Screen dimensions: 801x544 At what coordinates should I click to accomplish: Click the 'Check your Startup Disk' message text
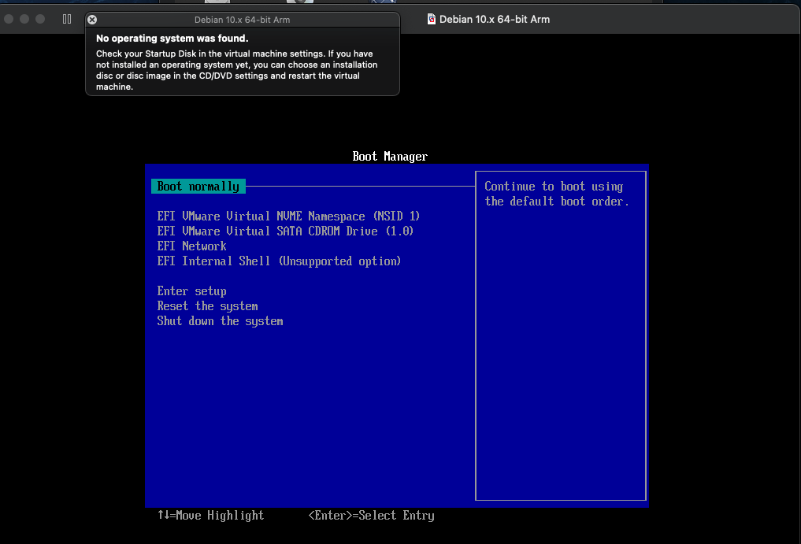pyautogui.click(x=236, y=70)
